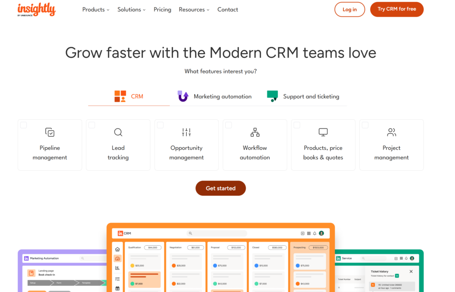Click the task list icon in CRM preview sidebar

tap(117, 279)
